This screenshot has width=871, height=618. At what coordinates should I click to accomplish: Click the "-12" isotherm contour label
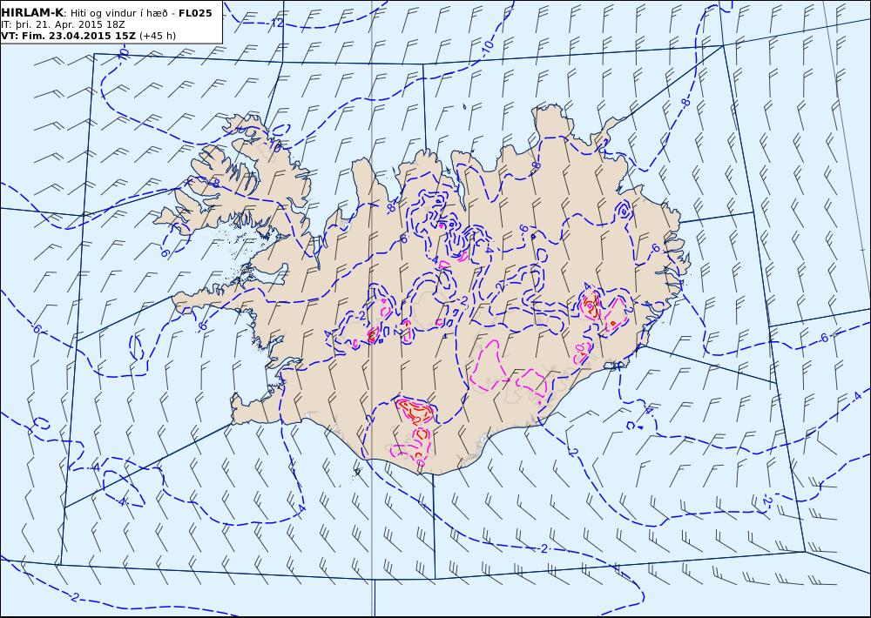point(275,24)
